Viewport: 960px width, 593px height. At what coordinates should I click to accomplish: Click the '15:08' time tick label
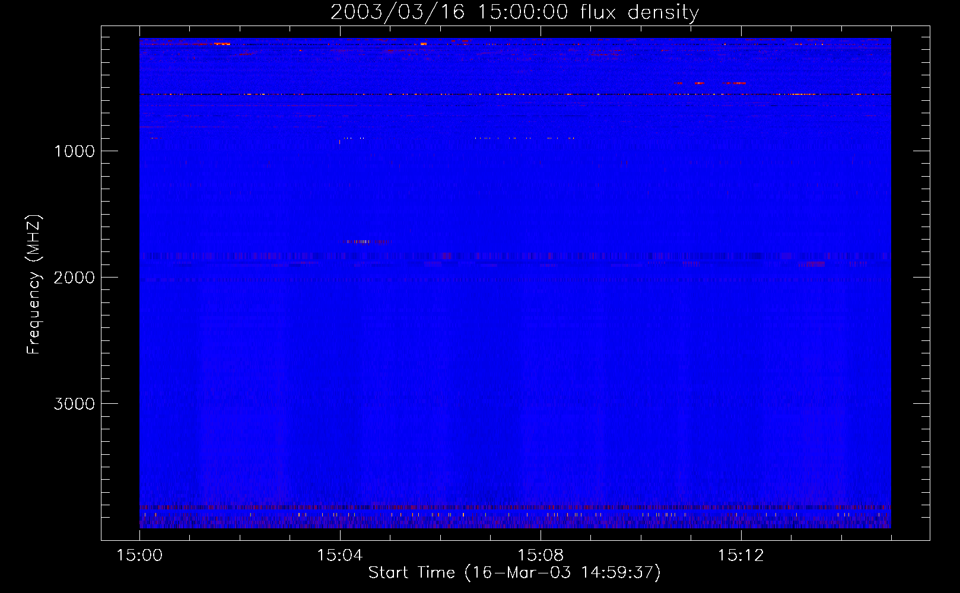tap(541, 556)
